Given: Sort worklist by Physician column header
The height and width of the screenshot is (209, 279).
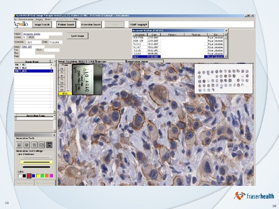Looking at the screenshot, I should (x=196, y=35).
